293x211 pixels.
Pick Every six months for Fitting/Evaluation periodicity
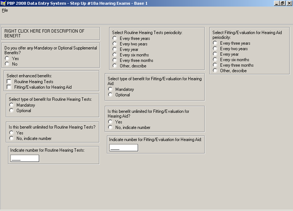pyautogui.click(x=215, y=60)
